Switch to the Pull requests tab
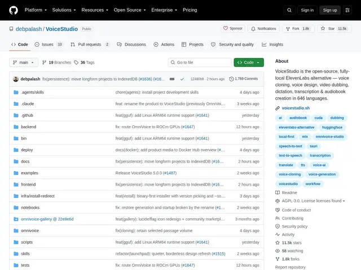The width and height of the screenshot is (361, 270). 90,44
